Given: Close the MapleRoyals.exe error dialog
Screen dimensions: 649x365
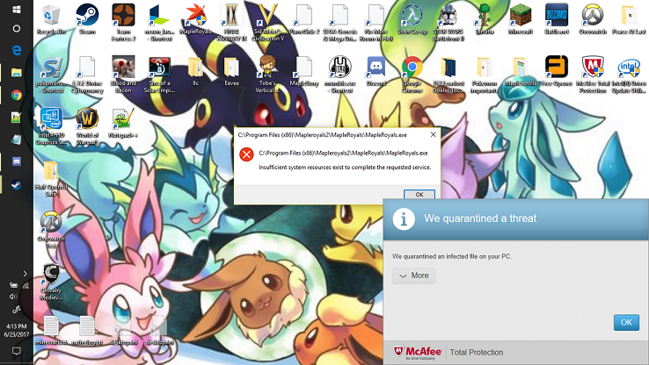Looking at the screenshot, I should point(433,134).
